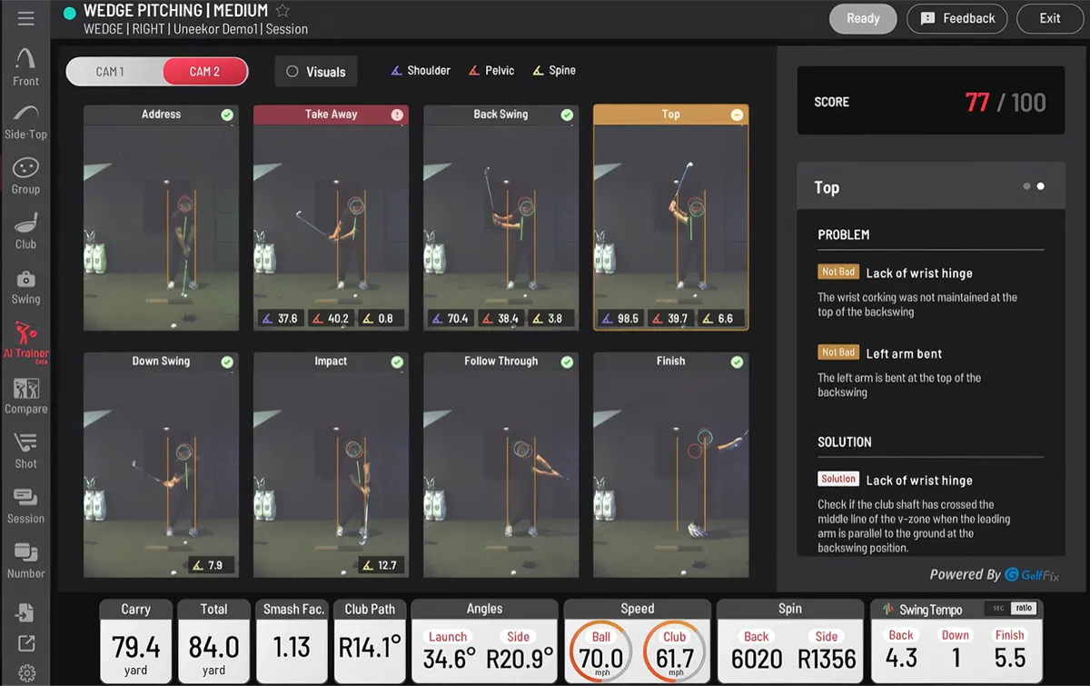1090x686 pixels.
Task: Select the Take Away swing phase
Action: coord(331,114)
